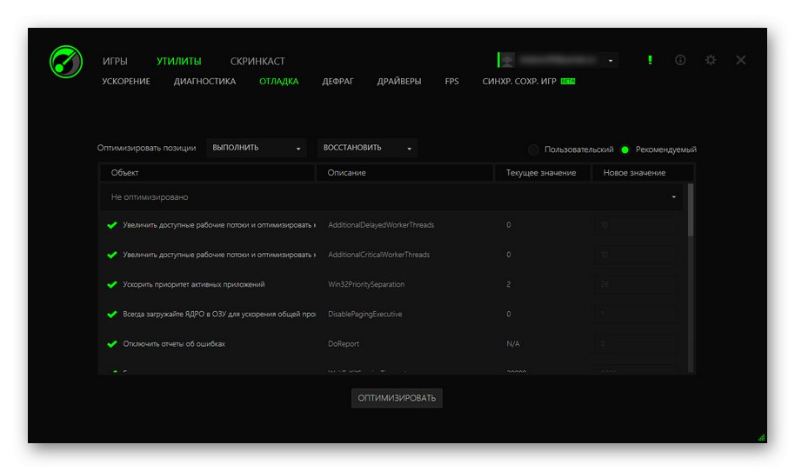
Task: Click the DisablePagingExecutive description text
Action: click(x=365, y=314)
